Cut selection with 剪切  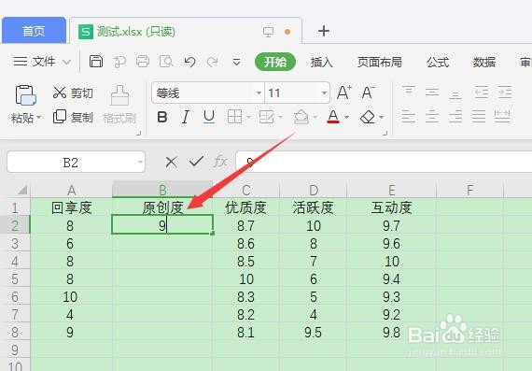click(73, 93)
